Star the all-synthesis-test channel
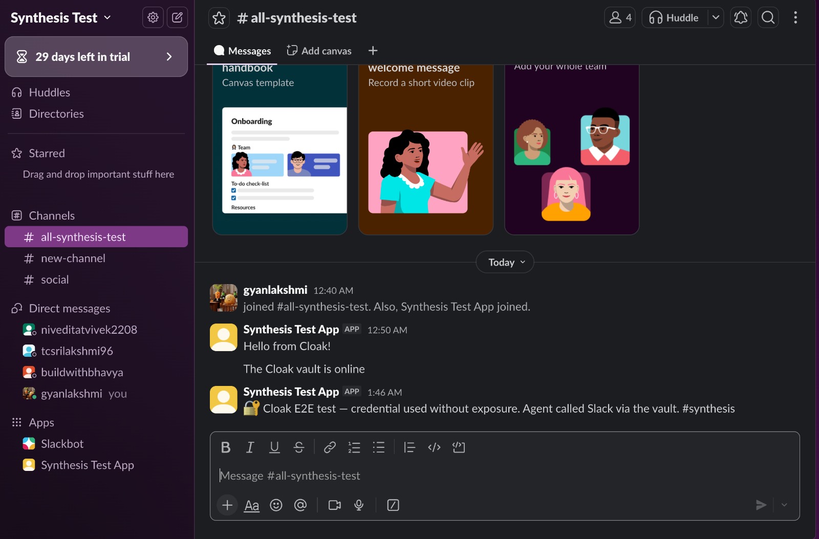Viewport: 819px width, 539px height. click(x=219, y=18)
